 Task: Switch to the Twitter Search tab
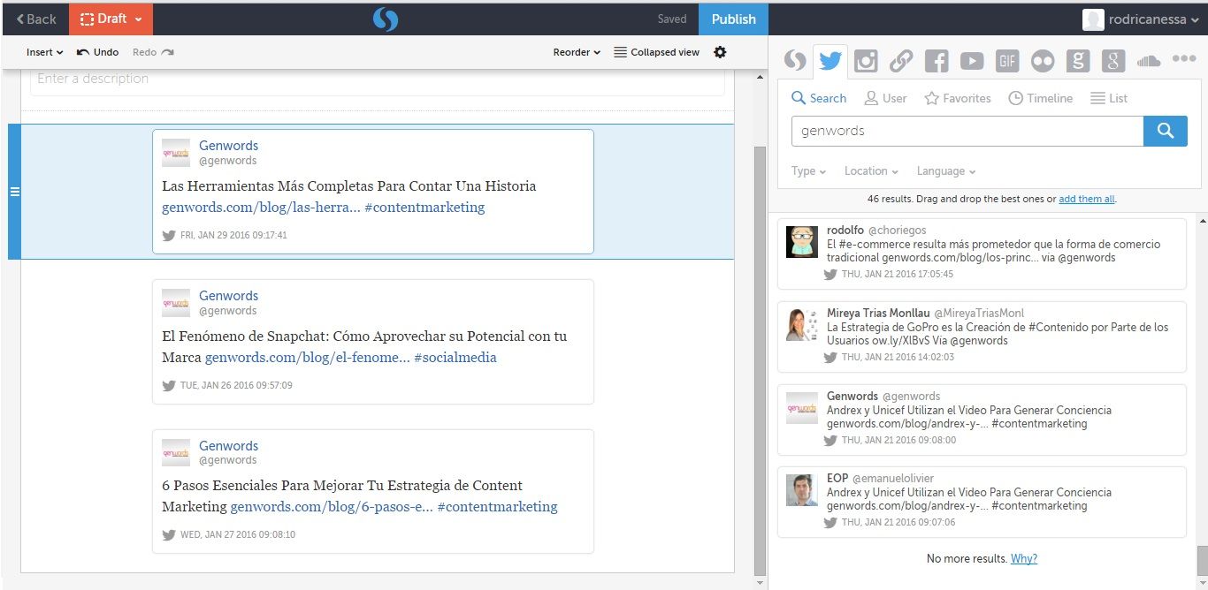(819, 98)
